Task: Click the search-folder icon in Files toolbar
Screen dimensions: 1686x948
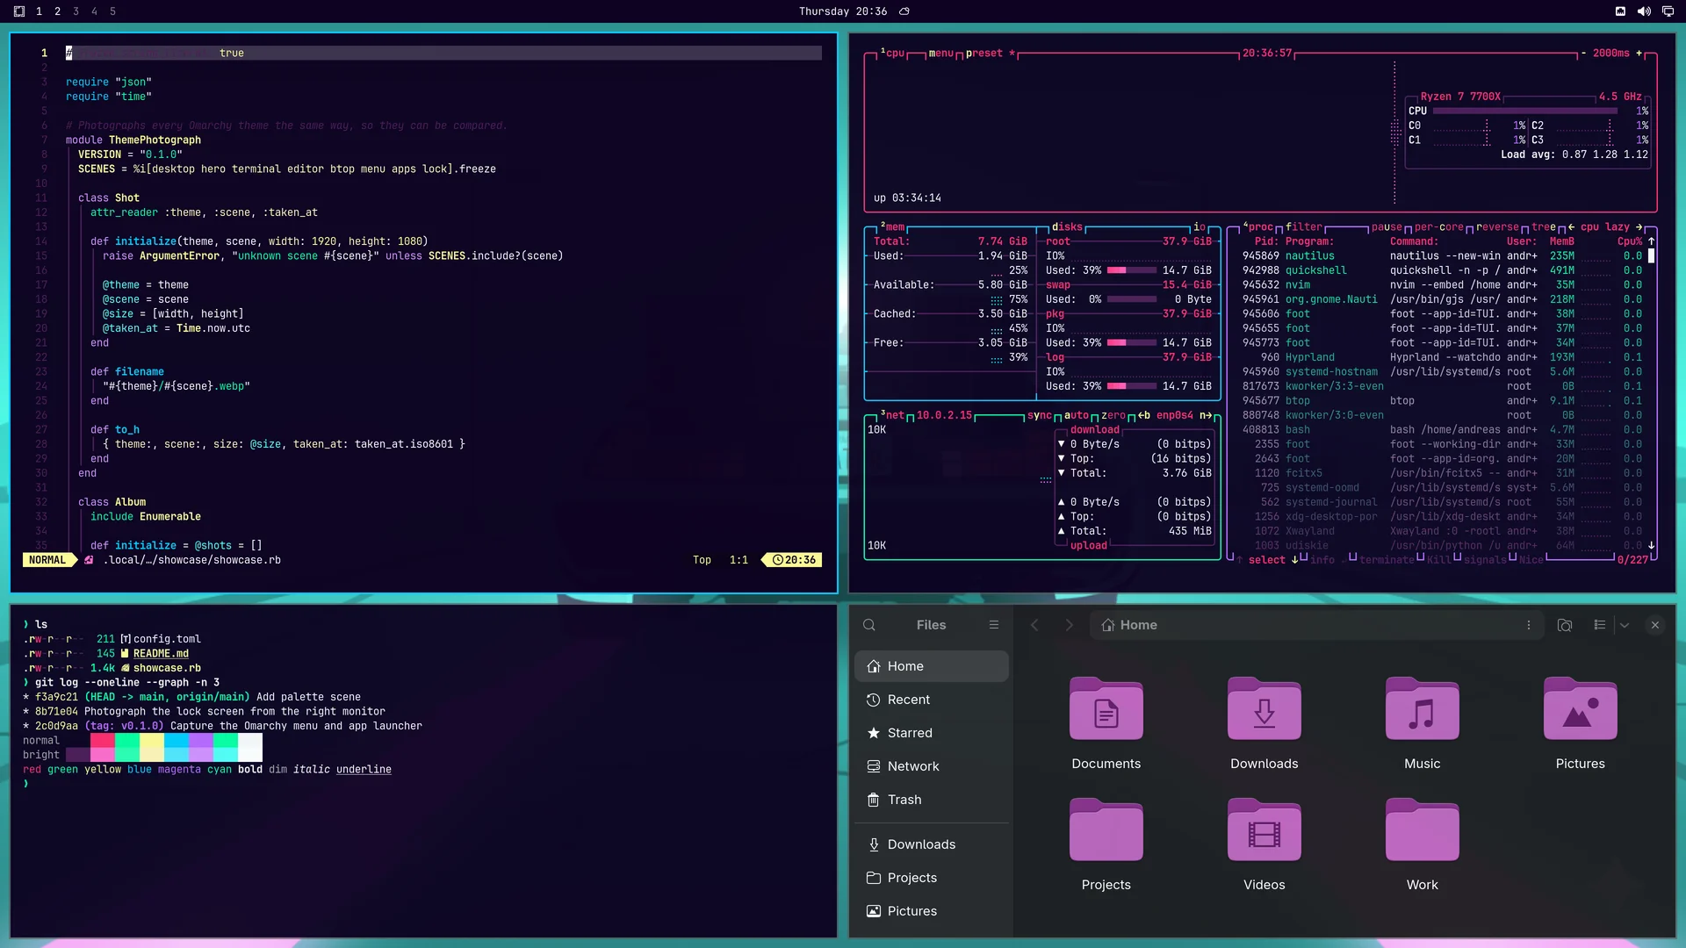Action: (1565, 625)
